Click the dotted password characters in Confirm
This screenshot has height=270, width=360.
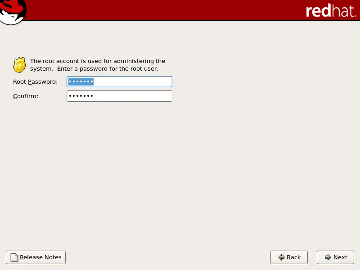[81, 96]
